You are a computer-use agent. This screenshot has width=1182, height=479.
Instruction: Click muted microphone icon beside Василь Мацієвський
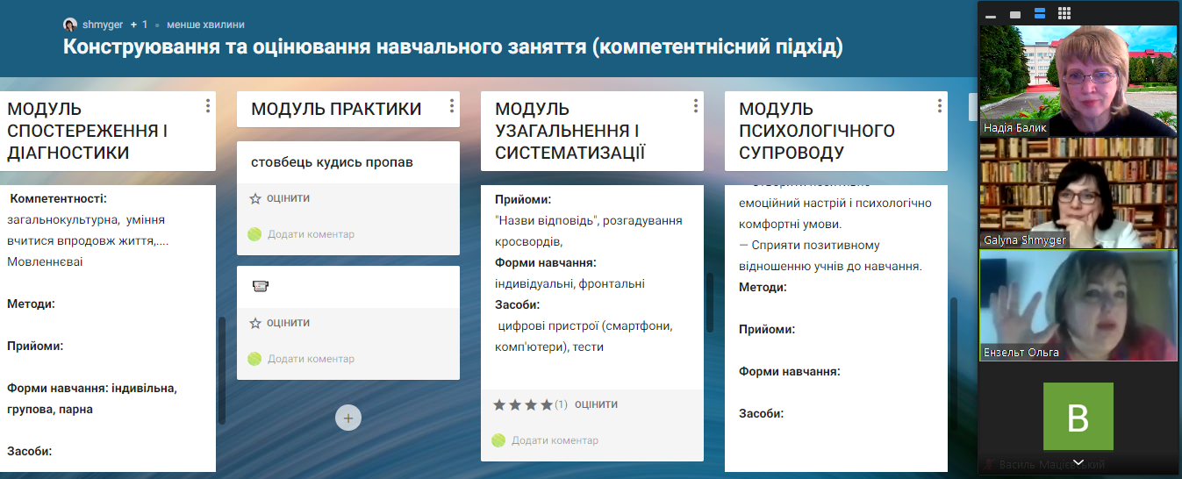coord(989,465)
